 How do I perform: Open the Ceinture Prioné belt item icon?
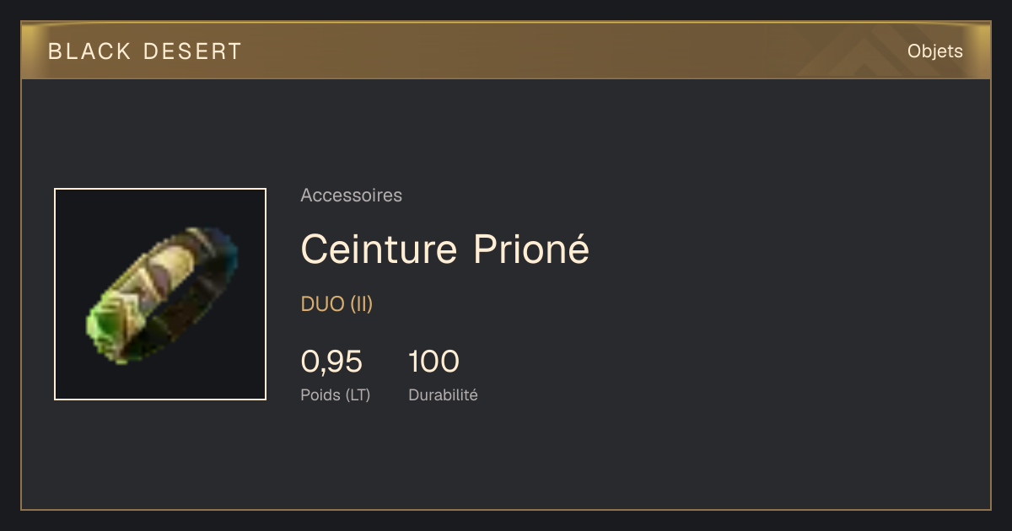[160, 294]
